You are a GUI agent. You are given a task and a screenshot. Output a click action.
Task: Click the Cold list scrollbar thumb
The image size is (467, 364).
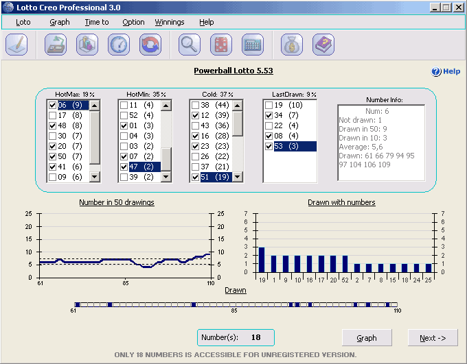coord(238,123)
